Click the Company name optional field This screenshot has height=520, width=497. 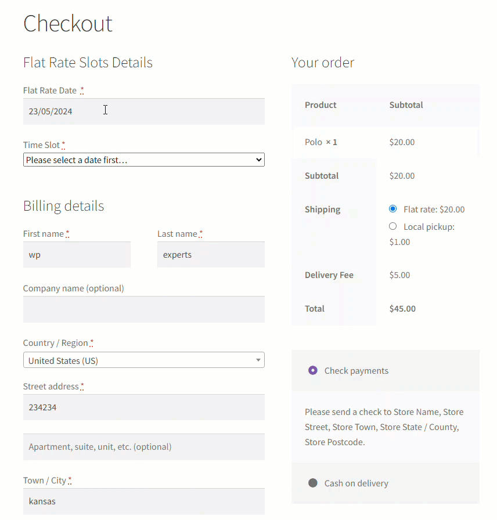[x=143, y=309]
